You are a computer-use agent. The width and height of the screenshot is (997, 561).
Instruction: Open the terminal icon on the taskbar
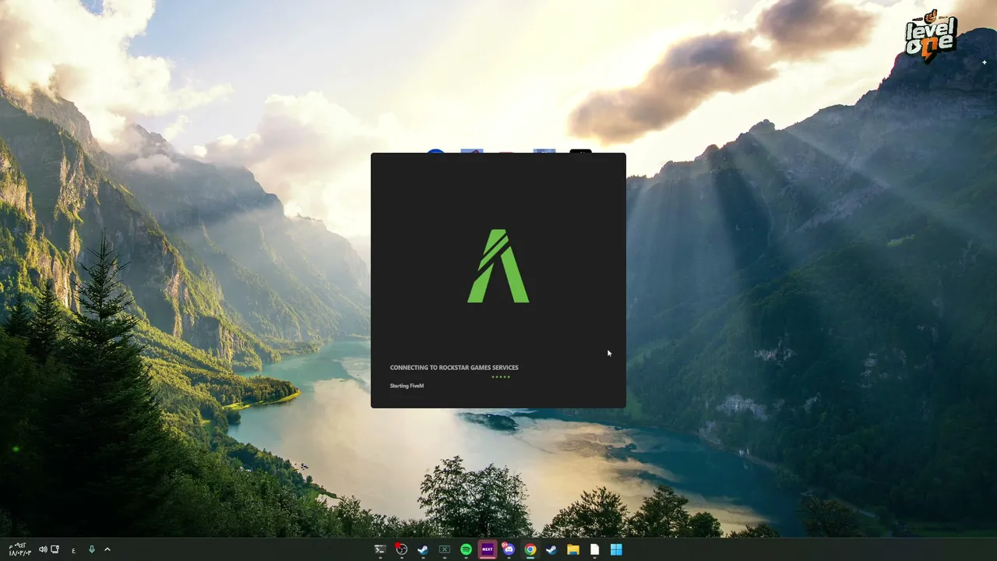(380, 549)
